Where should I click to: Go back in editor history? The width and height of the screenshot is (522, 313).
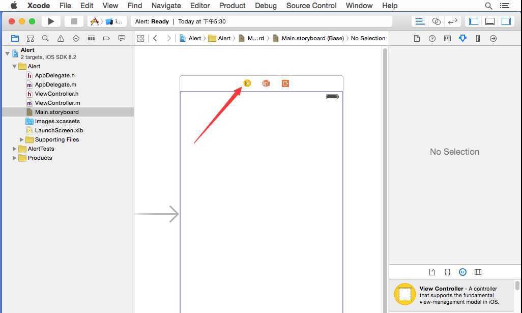click(x=155, y=38)
